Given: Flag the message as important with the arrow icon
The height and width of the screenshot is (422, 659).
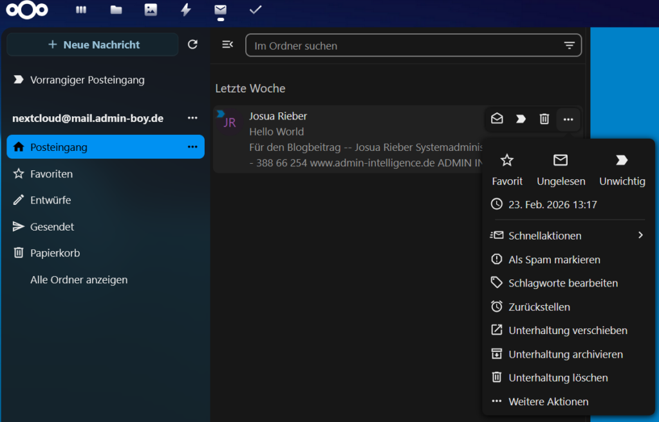Looking at the screenshot, I should (x=521, y=118).
